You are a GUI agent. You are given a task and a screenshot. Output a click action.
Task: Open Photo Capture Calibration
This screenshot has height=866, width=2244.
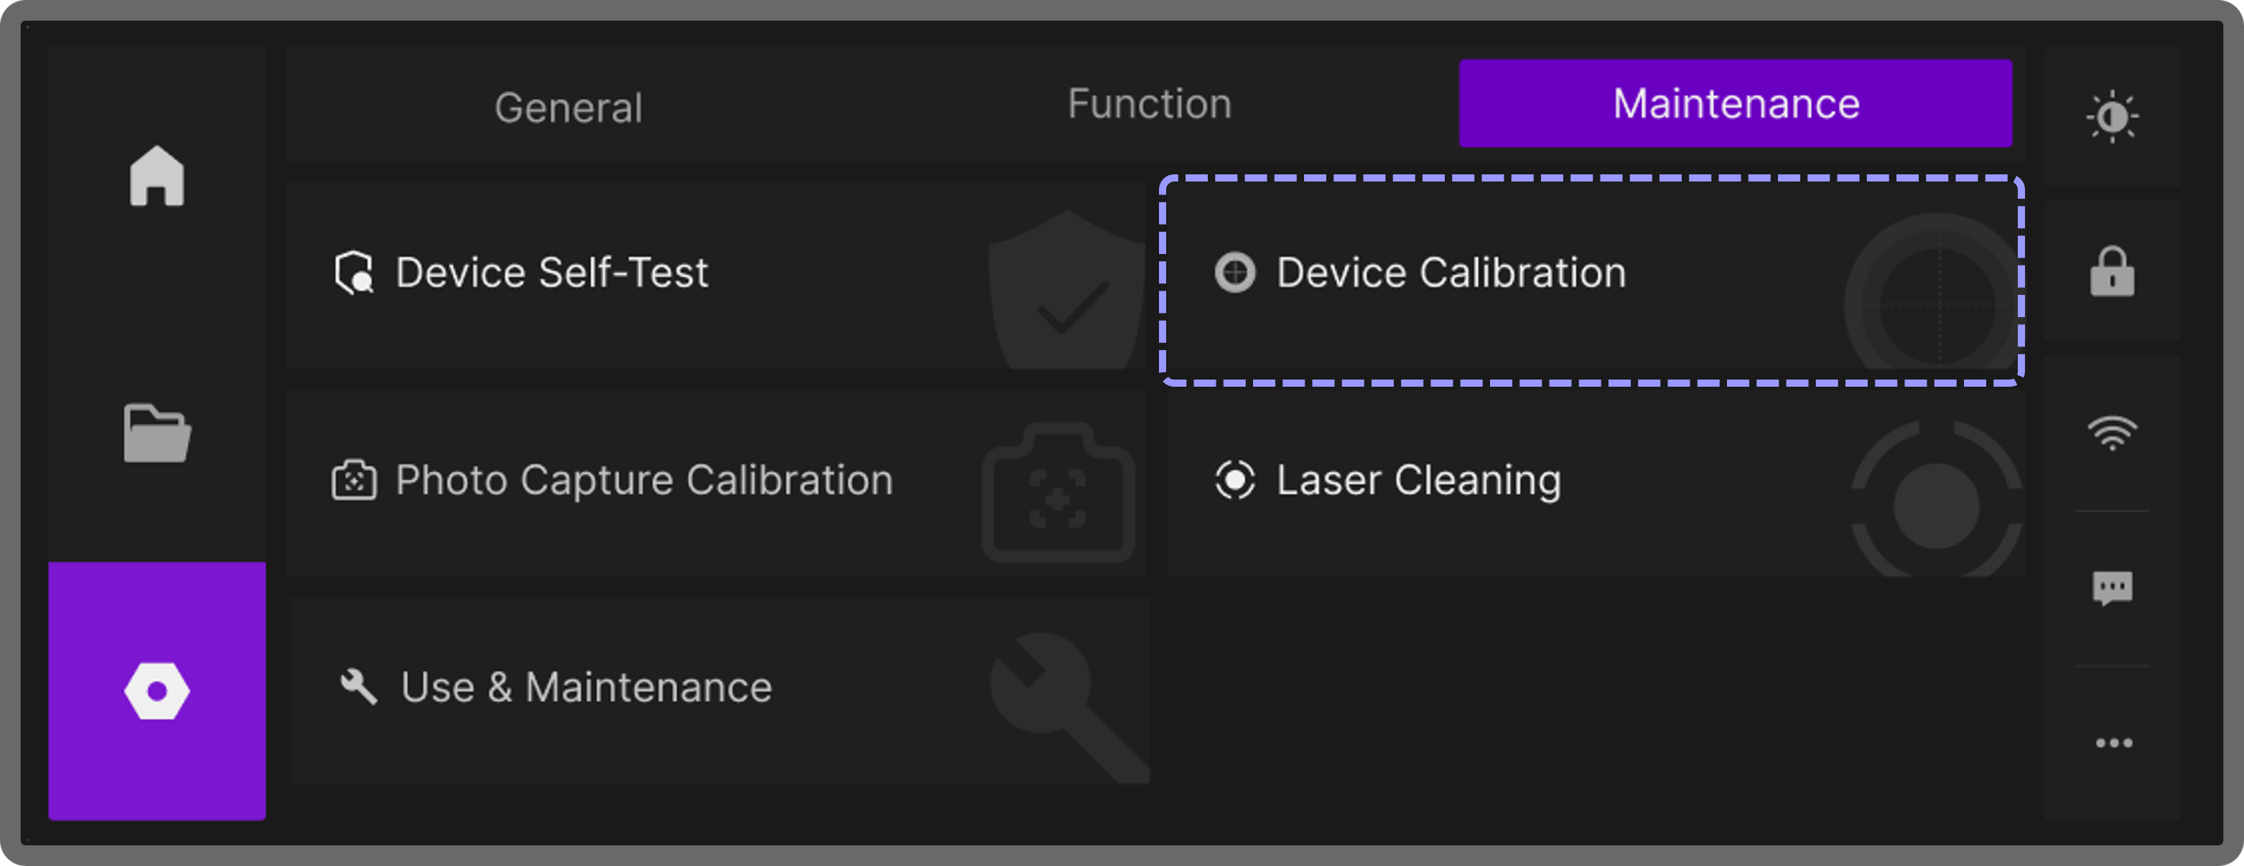click(x=714, y=482)
